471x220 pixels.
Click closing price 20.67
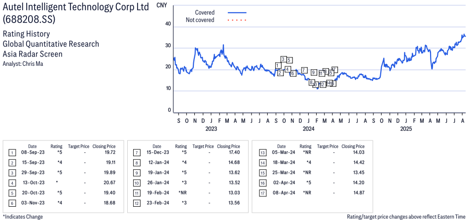(x=109, y=182)
